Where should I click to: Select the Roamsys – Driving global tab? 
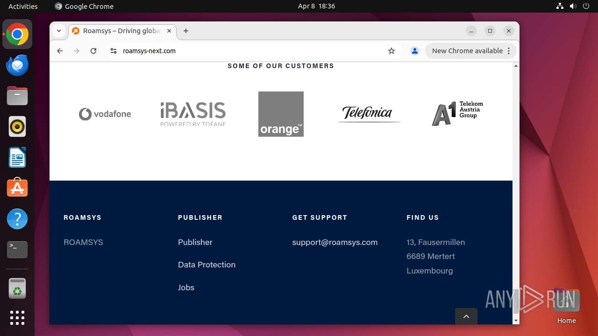(122, 31)
